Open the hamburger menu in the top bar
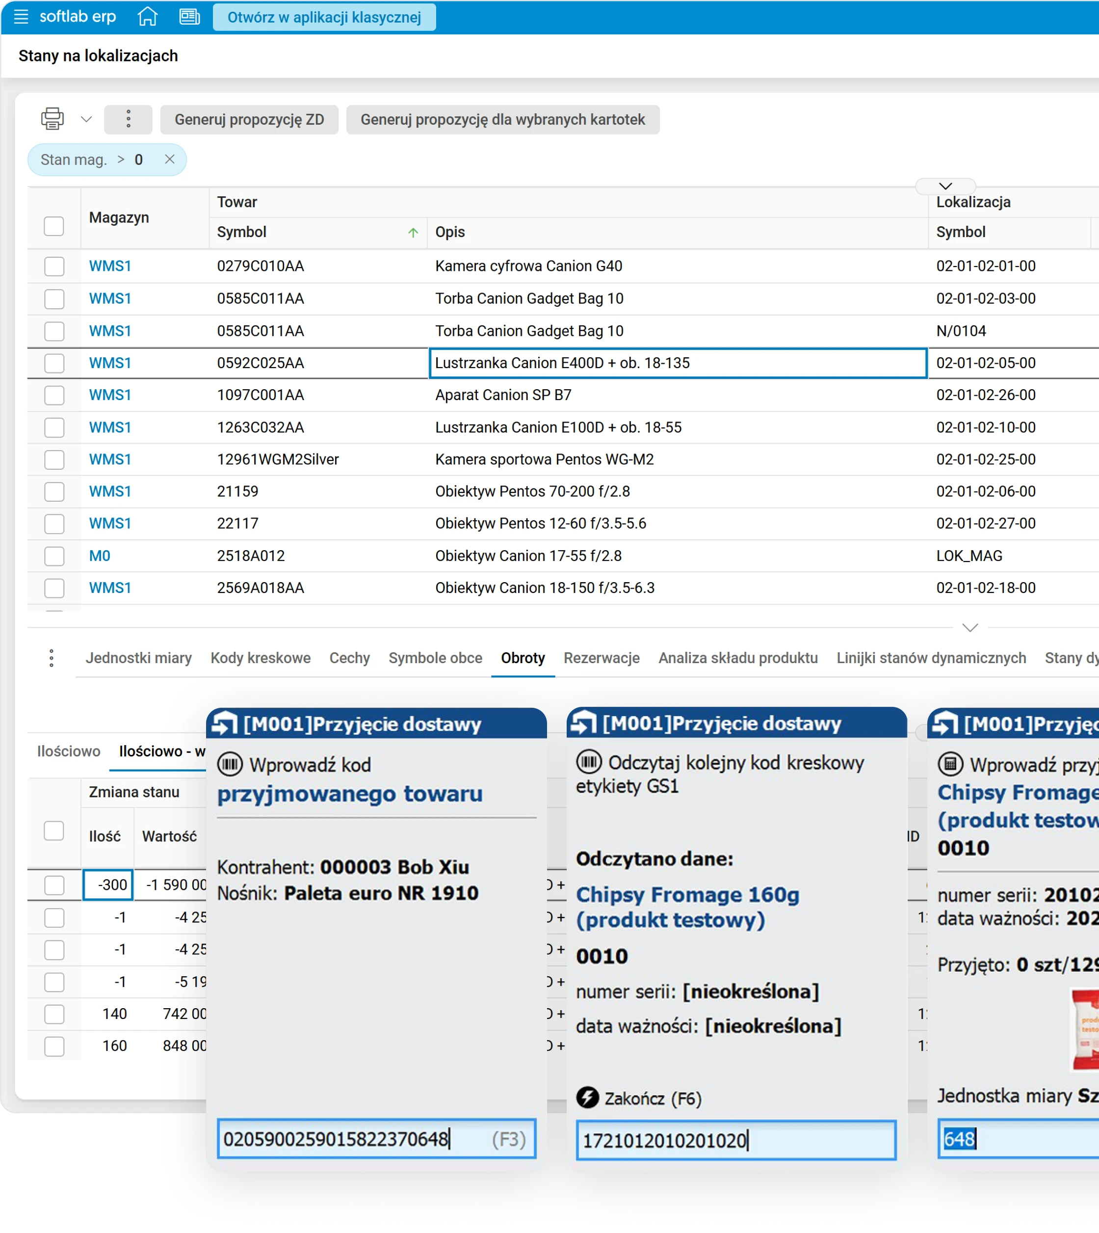Image resolution: width=1099 pixels, height=1233 pixels. (x=21, y=17)
